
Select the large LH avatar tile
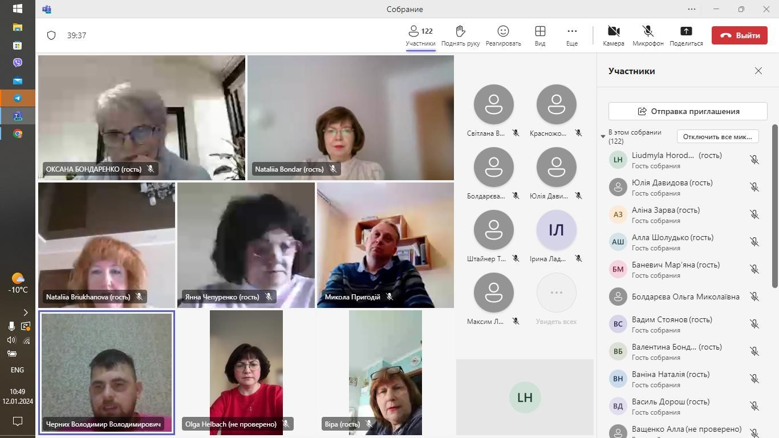point(525,398)
